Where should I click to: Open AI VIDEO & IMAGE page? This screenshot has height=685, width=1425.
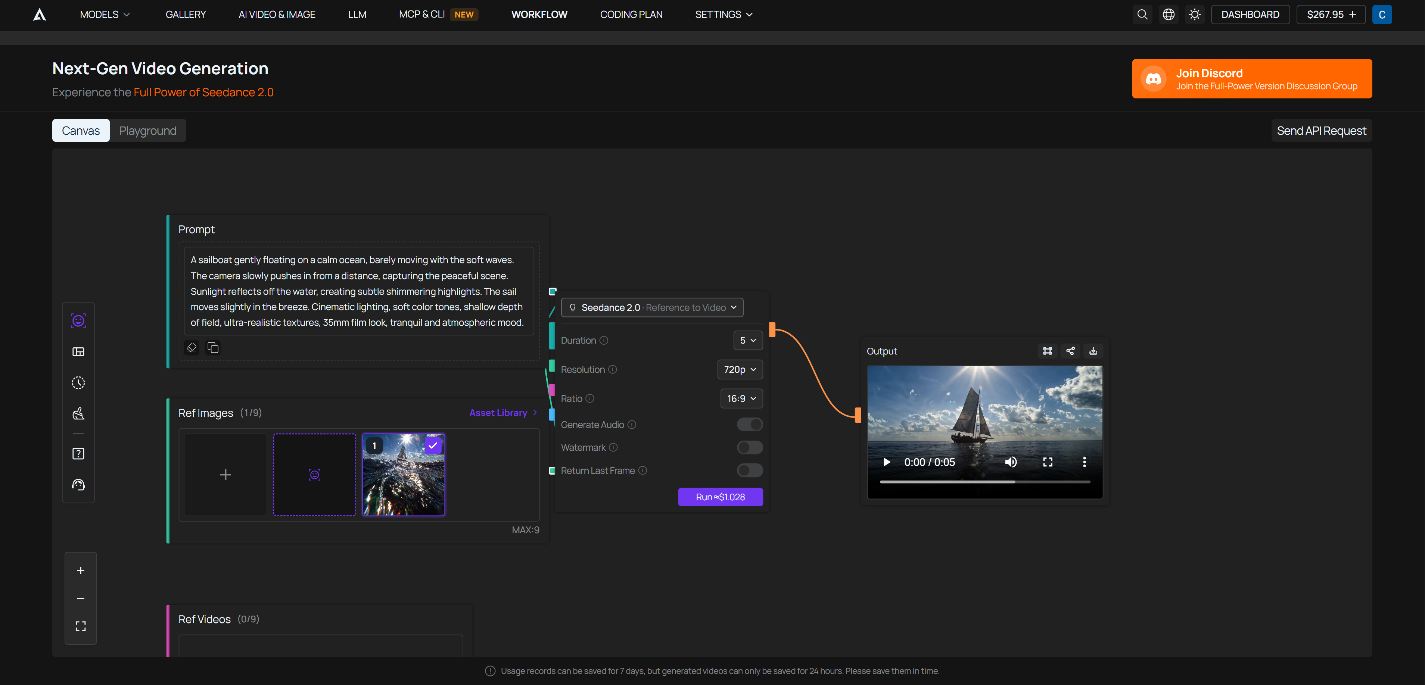pyautogui.click(x=277, y=15)
